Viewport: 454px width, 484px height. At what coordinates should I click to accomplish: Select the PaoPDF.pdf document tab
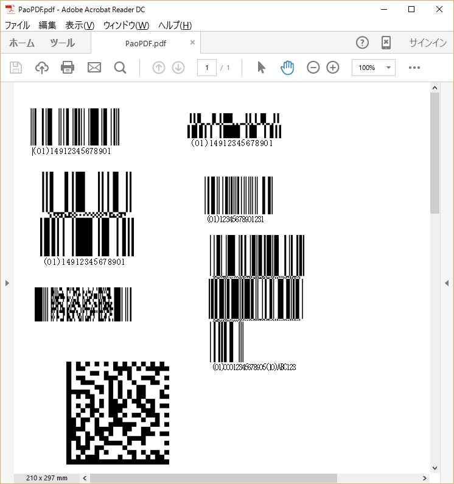point(145,43)
